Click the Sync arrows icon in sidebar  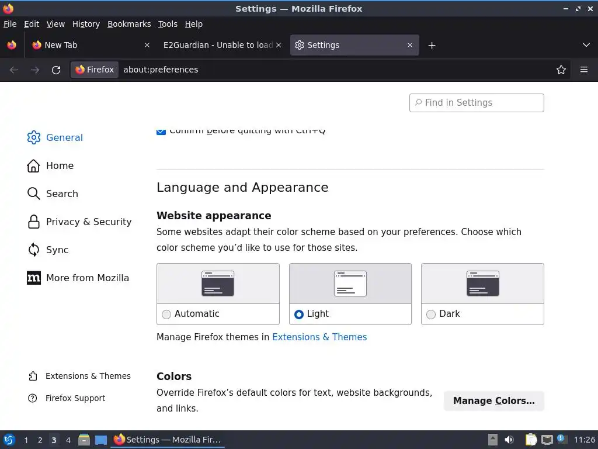click(x=33, y=250)
